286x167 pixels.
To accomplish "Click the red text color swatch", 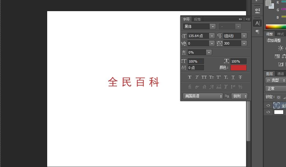I will (x=238, y=68).
